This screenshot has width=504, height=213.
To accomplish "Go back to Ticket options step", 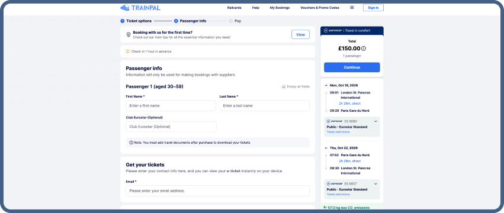I will tap(136, 21).
